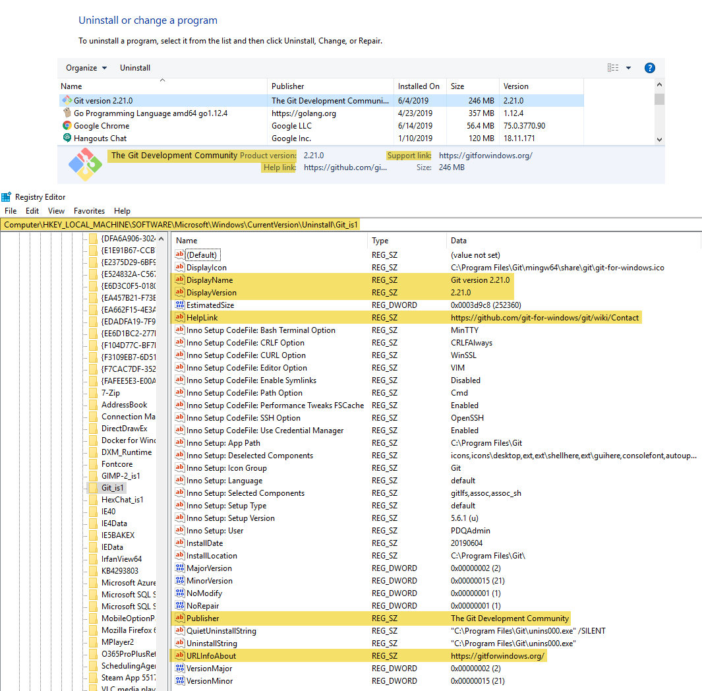This screenshot has height=691, width=702.
Task: Select Inno Setup: App Path value
Action: click(x=223, y=442)
